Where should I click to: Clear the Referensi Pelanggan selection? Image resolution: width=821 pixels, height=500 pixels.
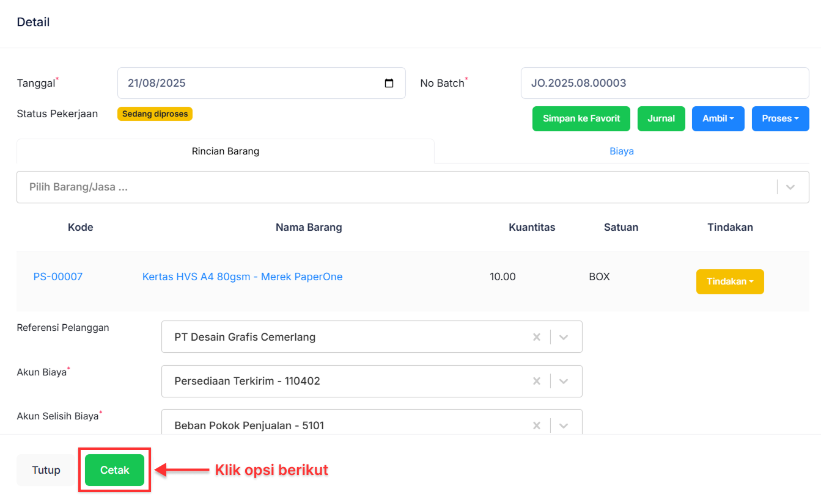[x=536, y=337]
